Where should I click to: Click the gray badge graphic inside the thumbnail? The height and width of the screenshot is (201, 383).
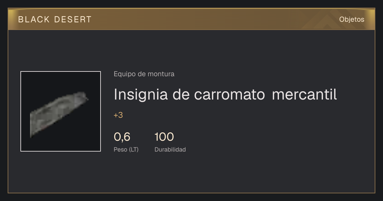(59, 114)
